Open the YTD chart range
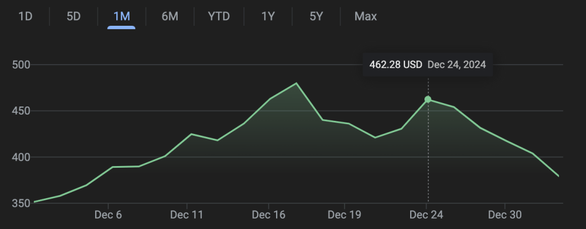The height and width of the screenshot is (229, 586). tap(219, 16)
